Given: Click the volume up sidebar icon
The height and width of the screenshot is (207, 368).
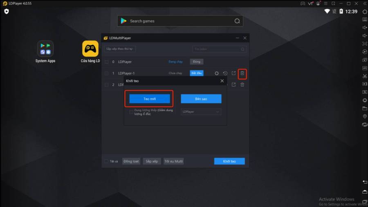Looking at the screenshot, I should (x=365, y=28).
